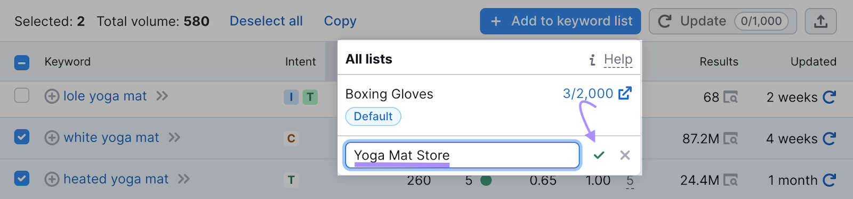View SERP results for white yoga mat
The height and width of the screenshot is (199, 853).
(731, 139)
